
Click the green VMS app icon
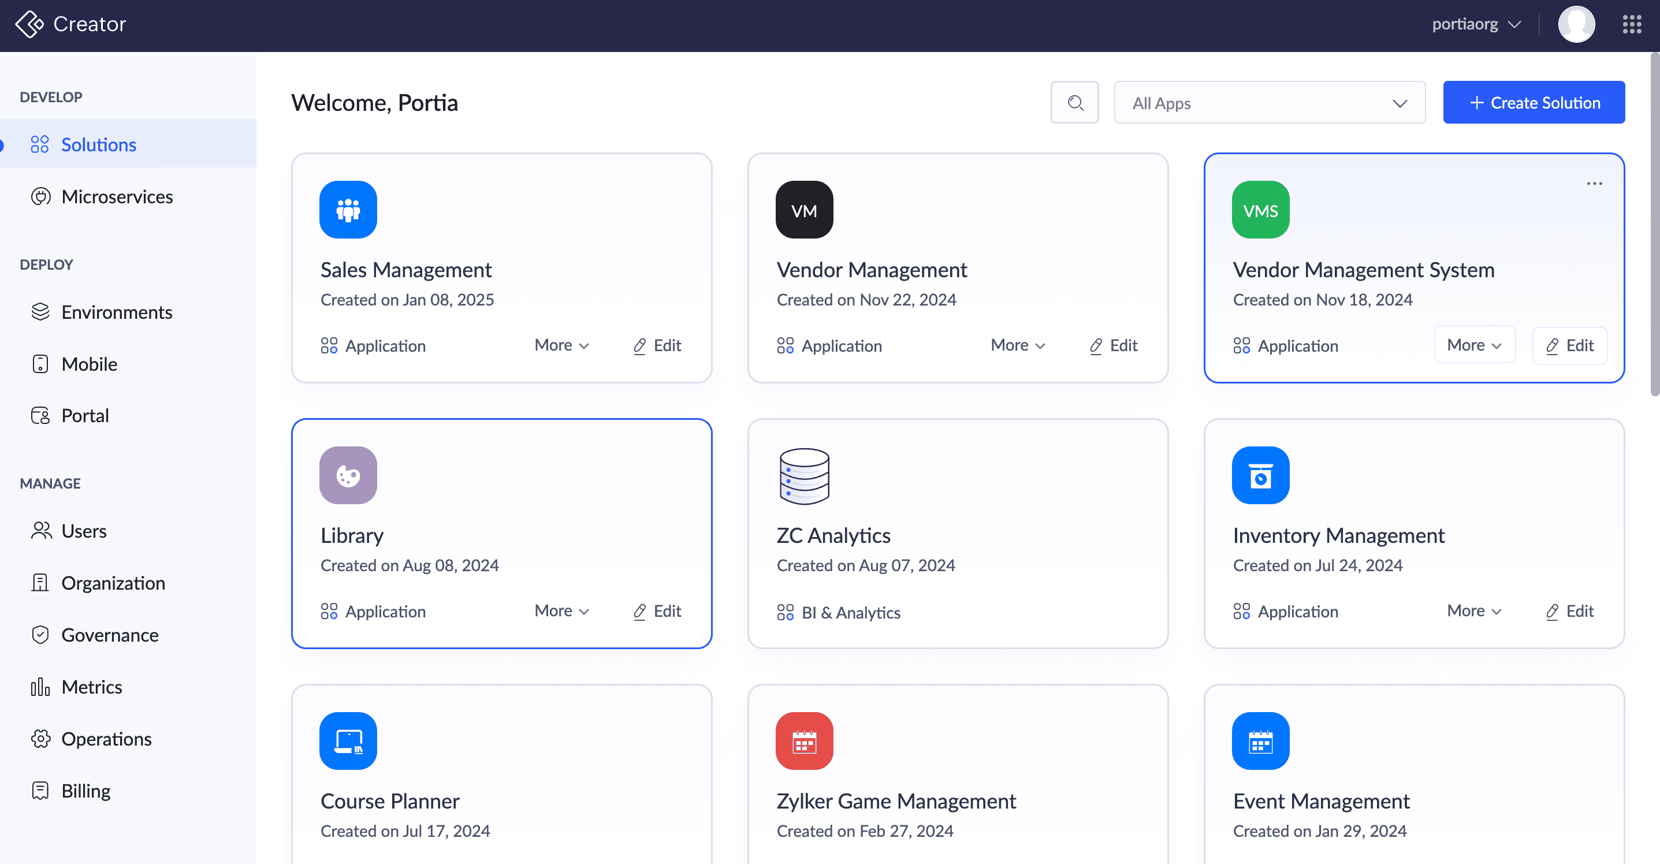1260,210
